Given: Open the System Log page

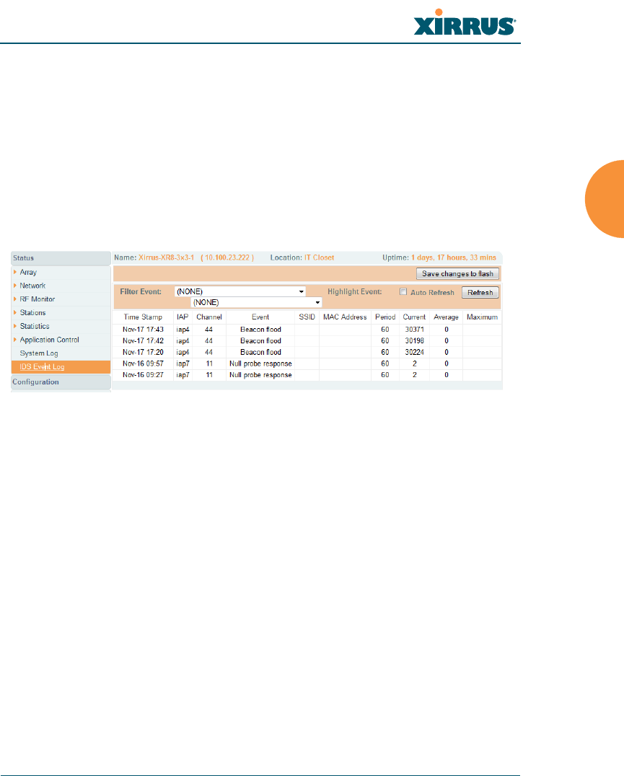Looking at the screenshot, I should point(39,353).
